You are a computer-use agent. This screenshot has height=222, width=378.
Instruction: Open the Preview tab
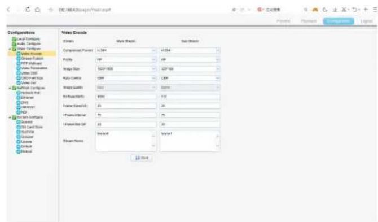coord(283,21)
